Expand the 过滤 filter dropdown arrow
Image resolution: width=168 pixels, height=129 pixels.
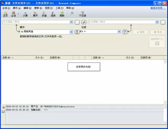pyautogui.click(x=119, y=31)
